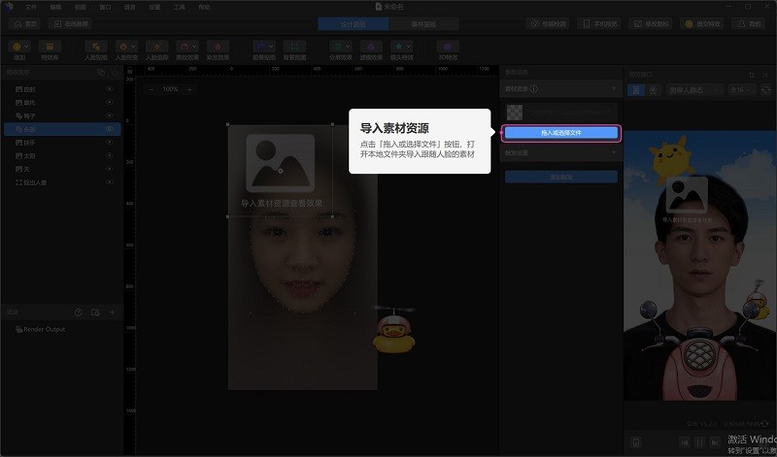Expand the 人脸形变 dropdown arrow
The image size is (777, 457).
pyautogui.click(x=134, y=47)
